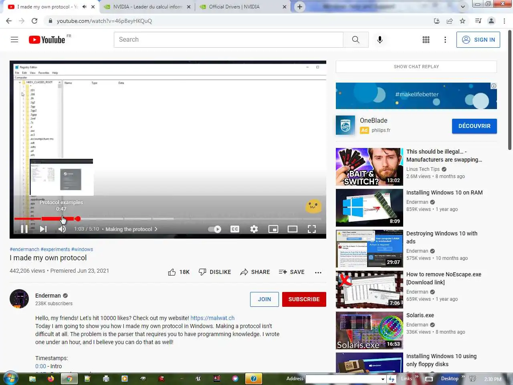Expand Making the protocol chapter list

point(131,229)
